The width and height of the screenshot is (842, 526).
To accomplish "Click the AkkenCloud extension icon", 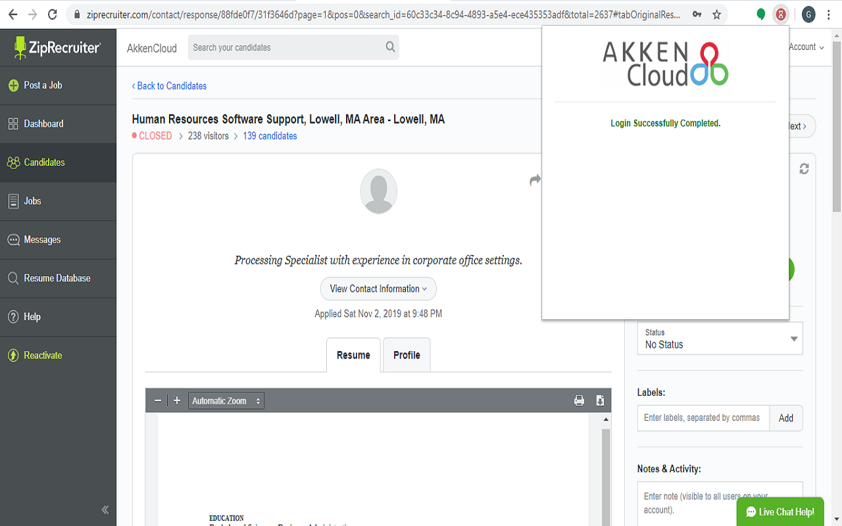I will coord(781,14).
